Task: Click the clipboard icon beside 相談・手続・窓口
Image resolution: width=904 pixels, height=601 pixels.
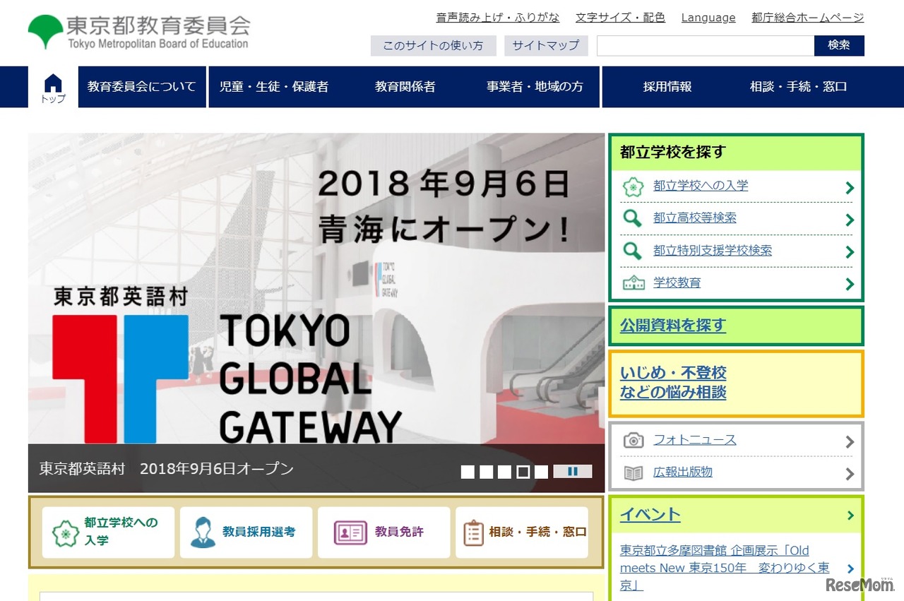Action: (x=475, y=532)
